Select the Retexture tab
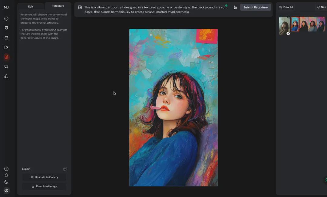Image resolution: width=327 pixels, height=197 pixels. click(58, 5)
